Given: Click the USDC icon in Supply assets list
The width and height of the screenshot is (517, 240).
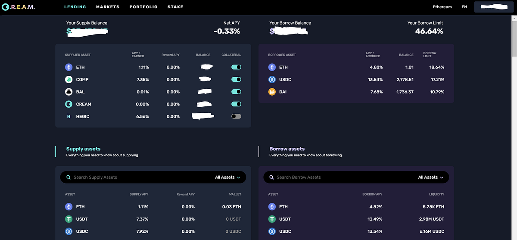Looking at the screenshot, I should point(69,231).
